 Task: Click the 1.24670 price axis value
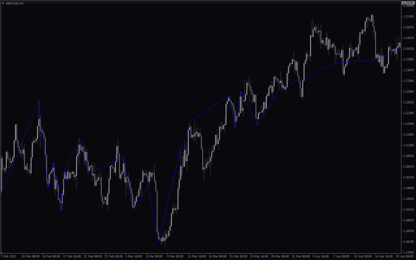pyautogui.click(x=409, y=38)
